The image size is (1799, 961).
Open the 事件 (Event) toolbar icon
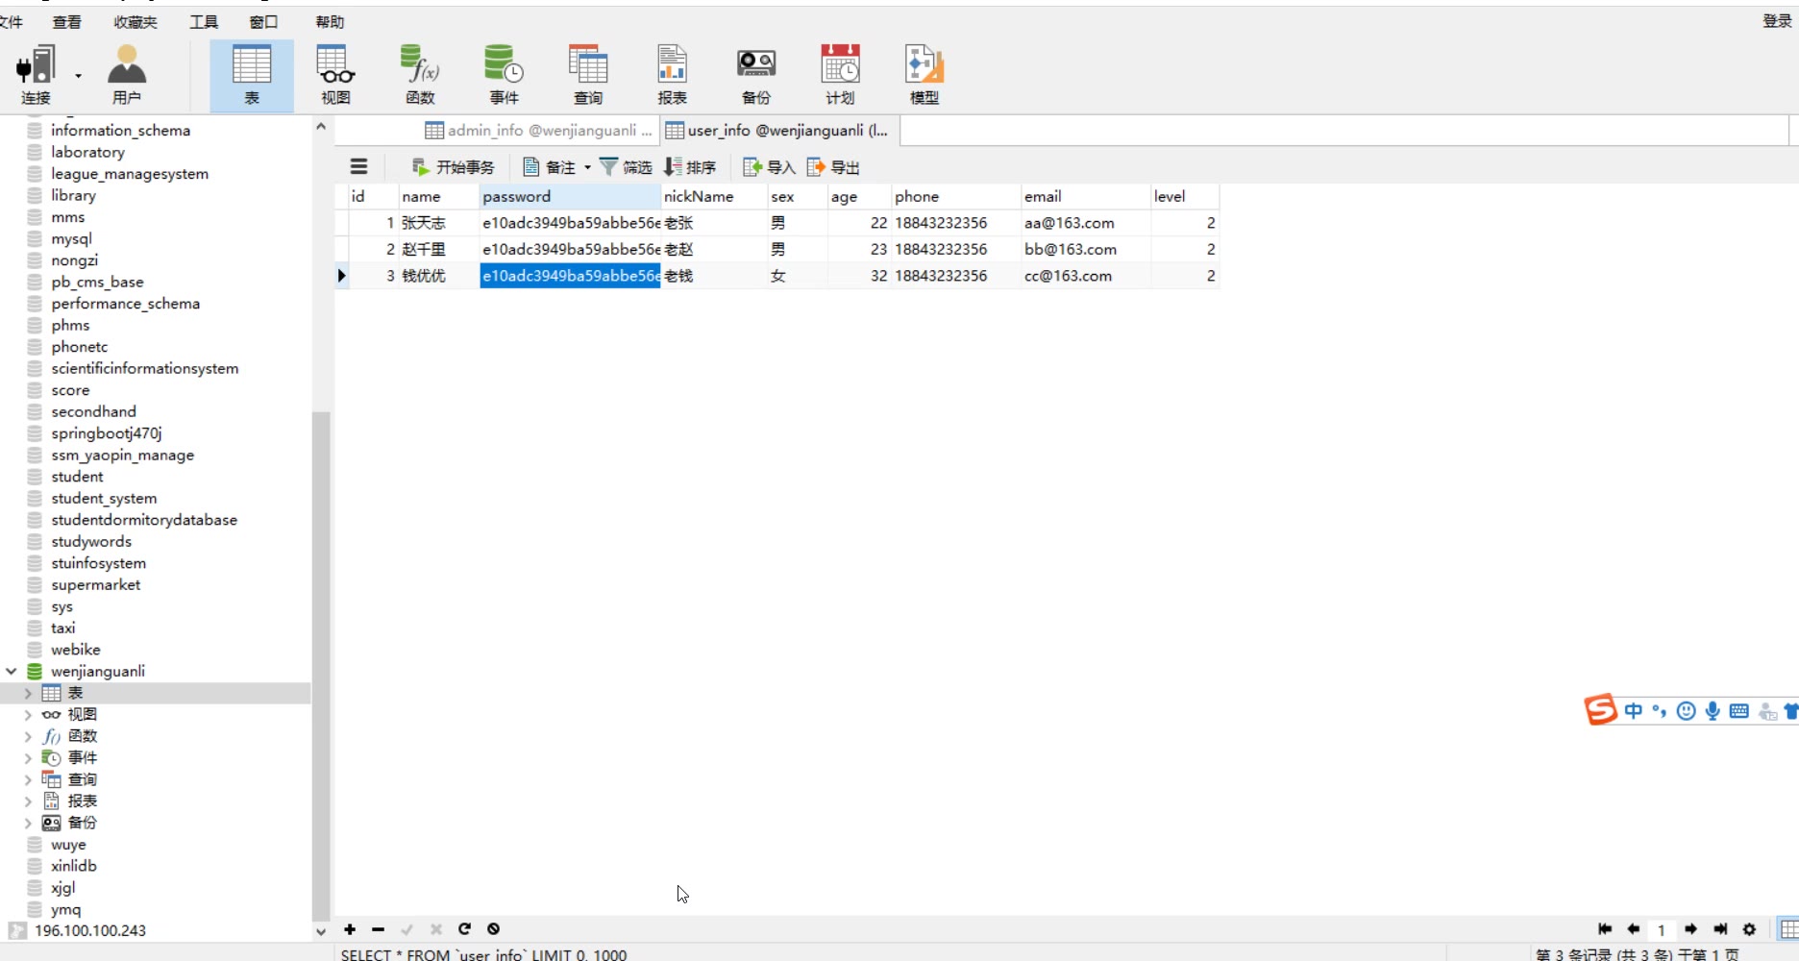[504, 74]
